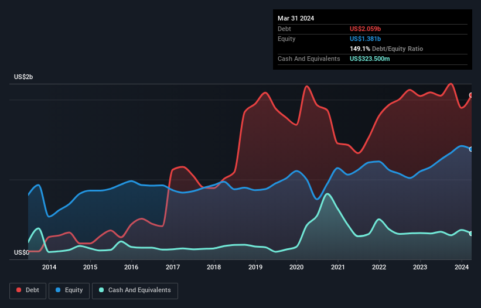The height and width of the screenshot is (308, 481).
Task: Select the teal Cash endpoint marker
Action: coord(471,234)
